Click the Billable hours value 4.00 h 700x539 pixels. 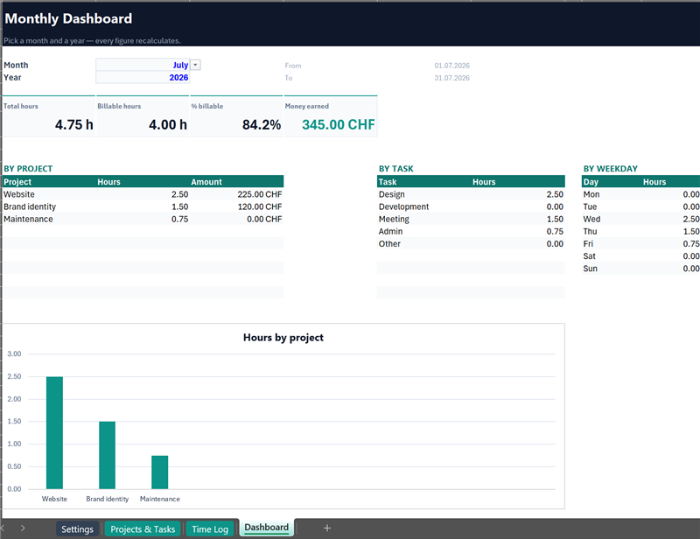point(168,124)
